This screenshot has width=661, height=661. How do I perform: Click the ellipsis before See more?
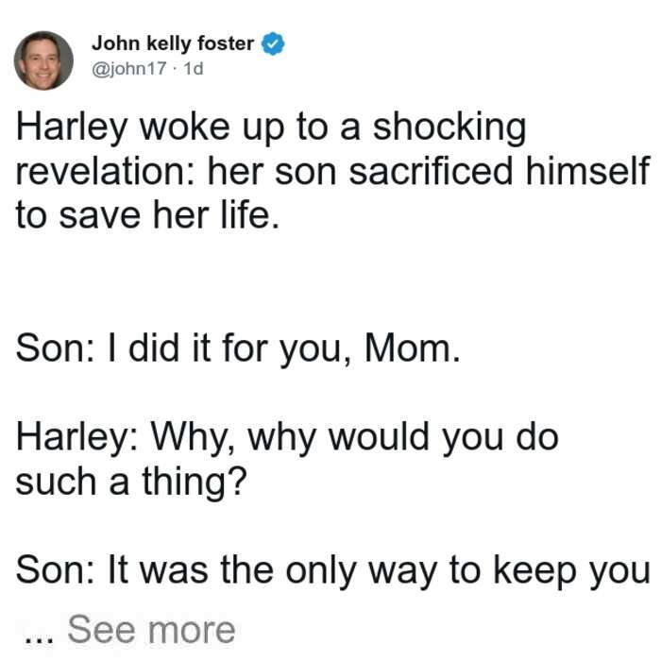pyautogui.click(x=39, y=638)
